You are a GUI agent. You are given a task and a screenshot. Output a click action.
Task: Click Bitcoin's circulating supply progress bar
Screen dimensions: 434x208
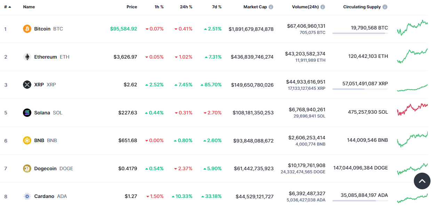[x=360, y=33]
